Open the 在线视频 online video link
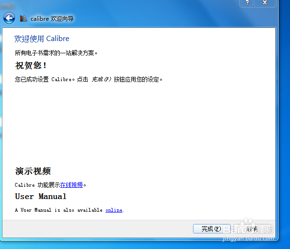The height and width of the screenshot is (249, 290). [72, 185]
